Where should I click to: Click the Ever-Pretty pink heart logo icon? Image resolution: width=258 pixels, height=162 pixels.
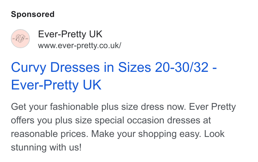20,39
